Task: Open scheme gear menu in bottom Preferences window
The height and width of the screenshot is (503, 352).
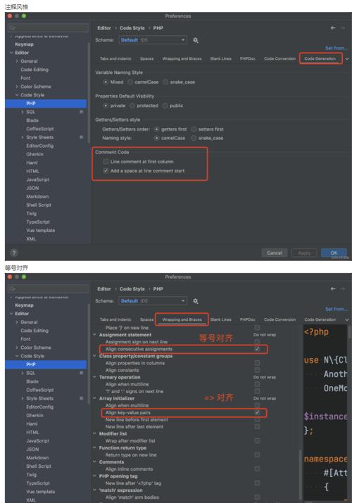Action: (196, 301)
